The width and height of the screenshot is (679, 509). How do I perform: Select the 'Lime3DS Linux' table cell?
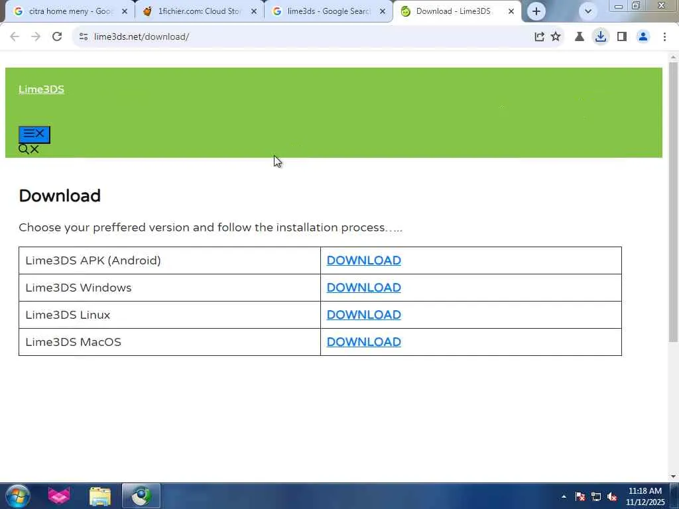[x=170, y=315]
